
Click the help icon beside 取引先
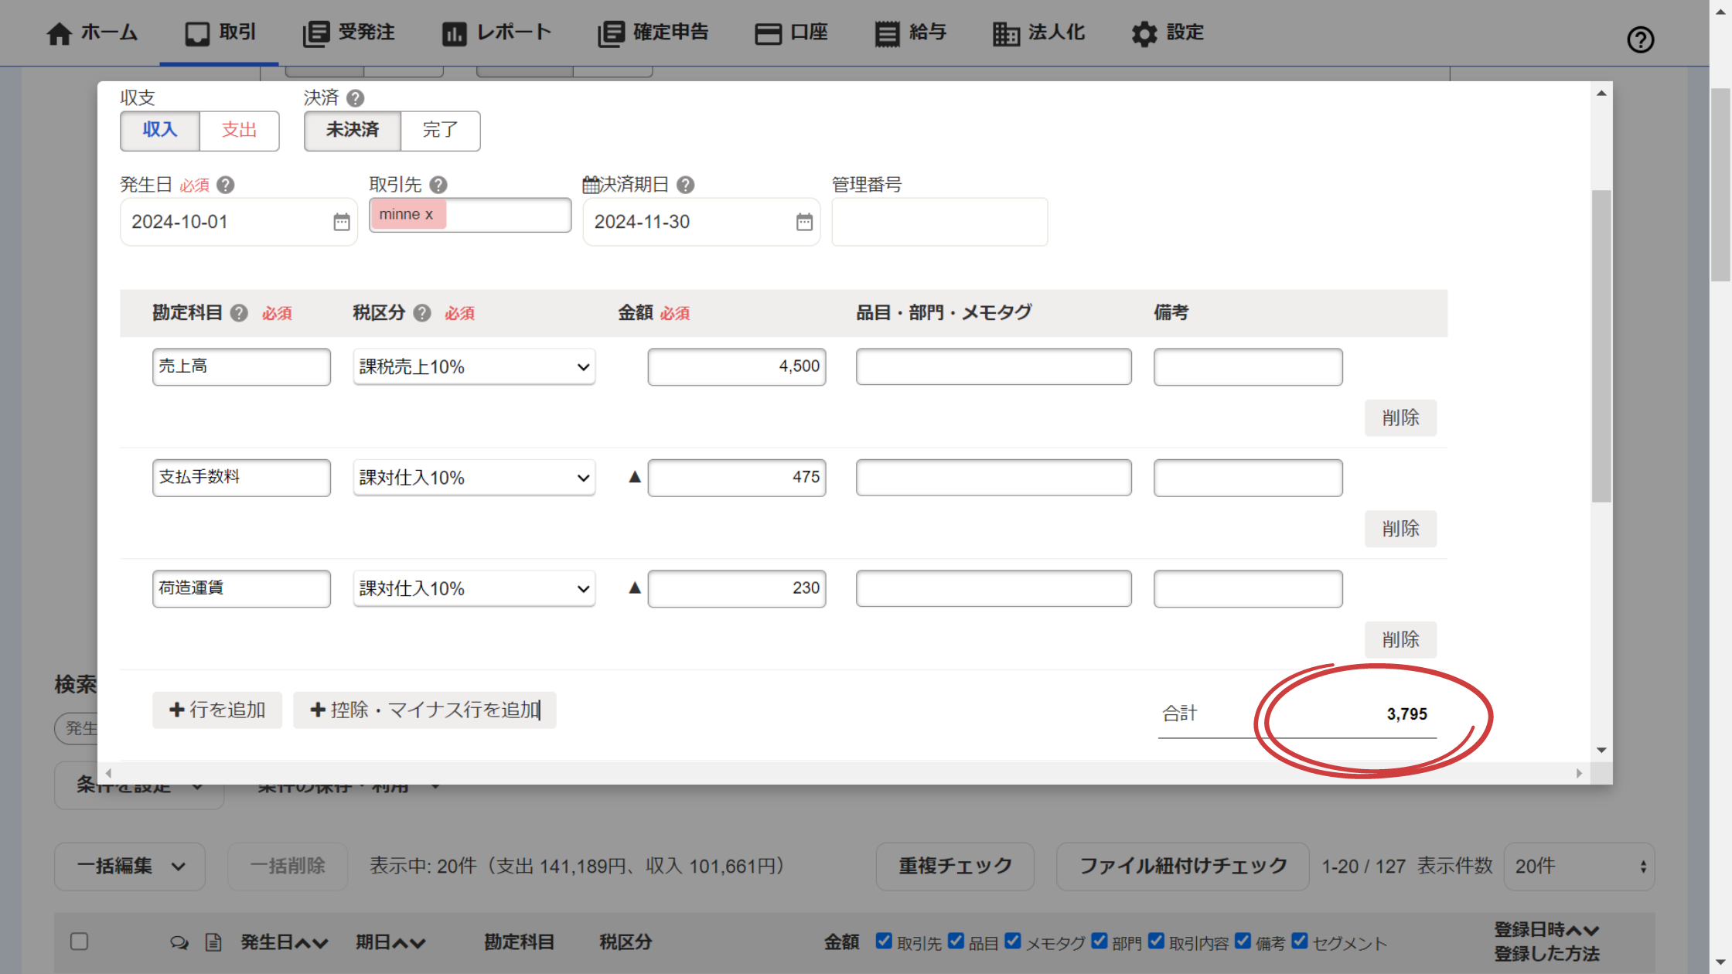pyautogui.click(x=438, y=185)
